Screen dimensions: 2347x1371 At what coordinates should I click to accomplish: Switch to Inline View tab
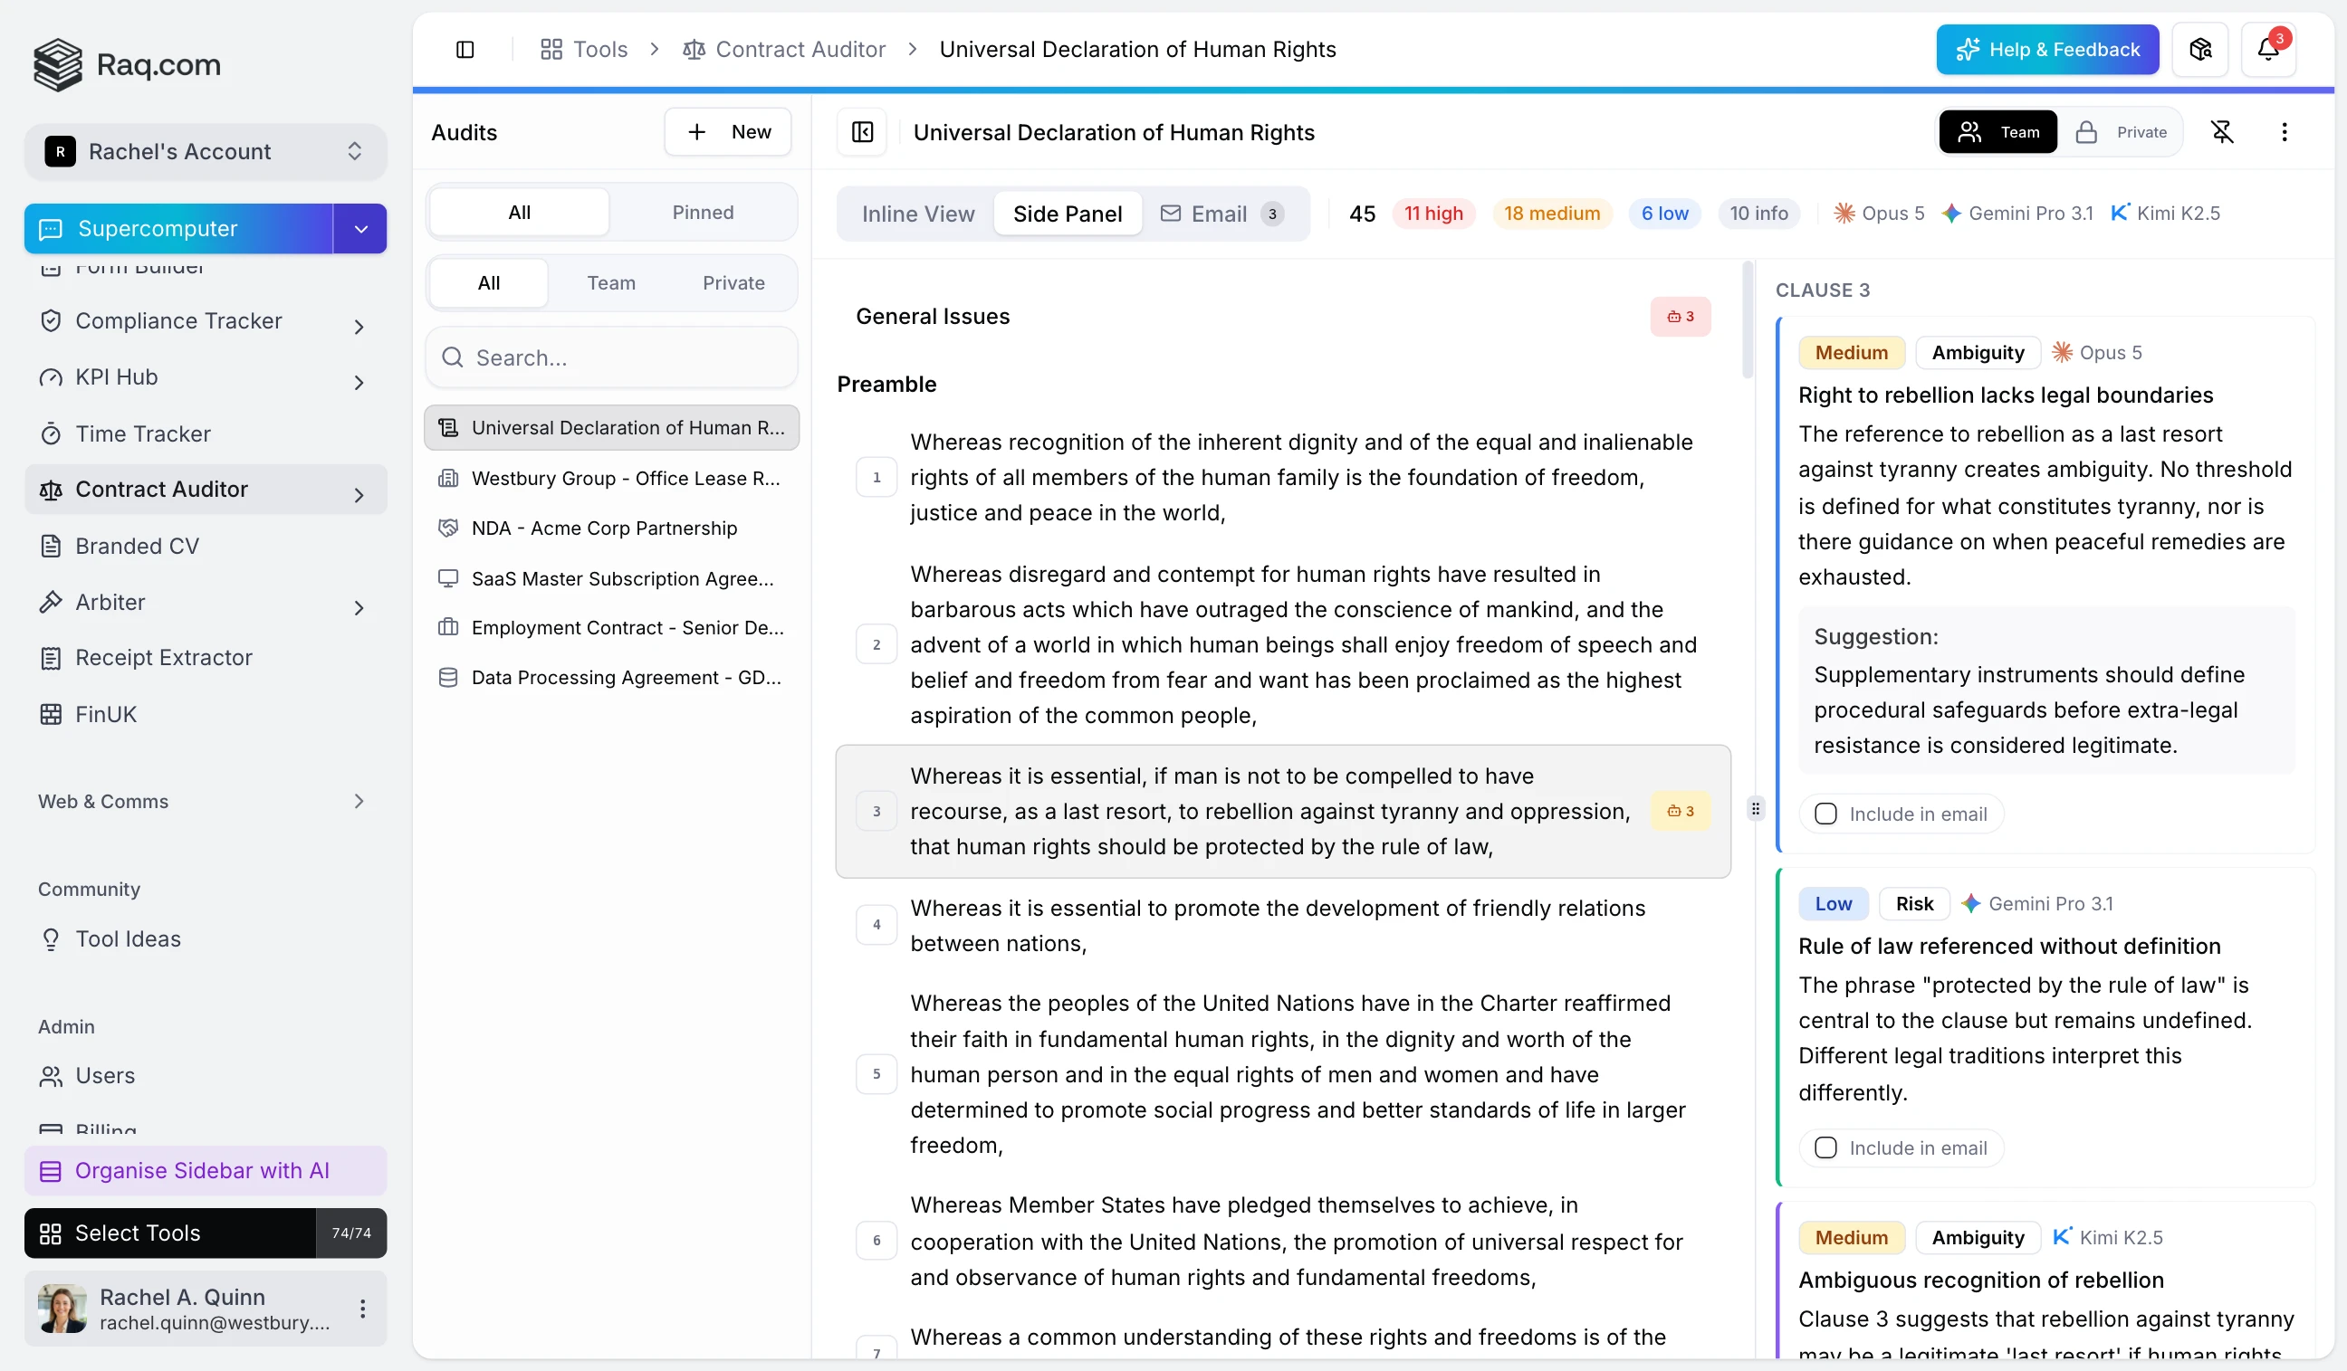click(x=918, y=214)
